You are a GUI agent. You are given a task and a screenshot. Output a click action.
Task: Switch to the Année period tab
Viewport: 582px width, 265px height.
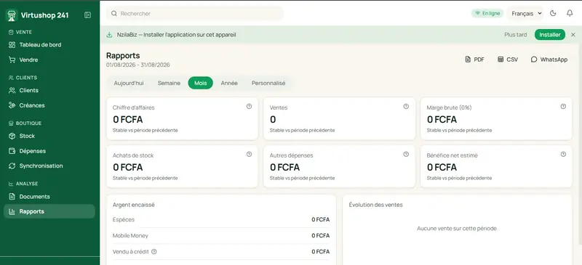(x=229, y=83)
